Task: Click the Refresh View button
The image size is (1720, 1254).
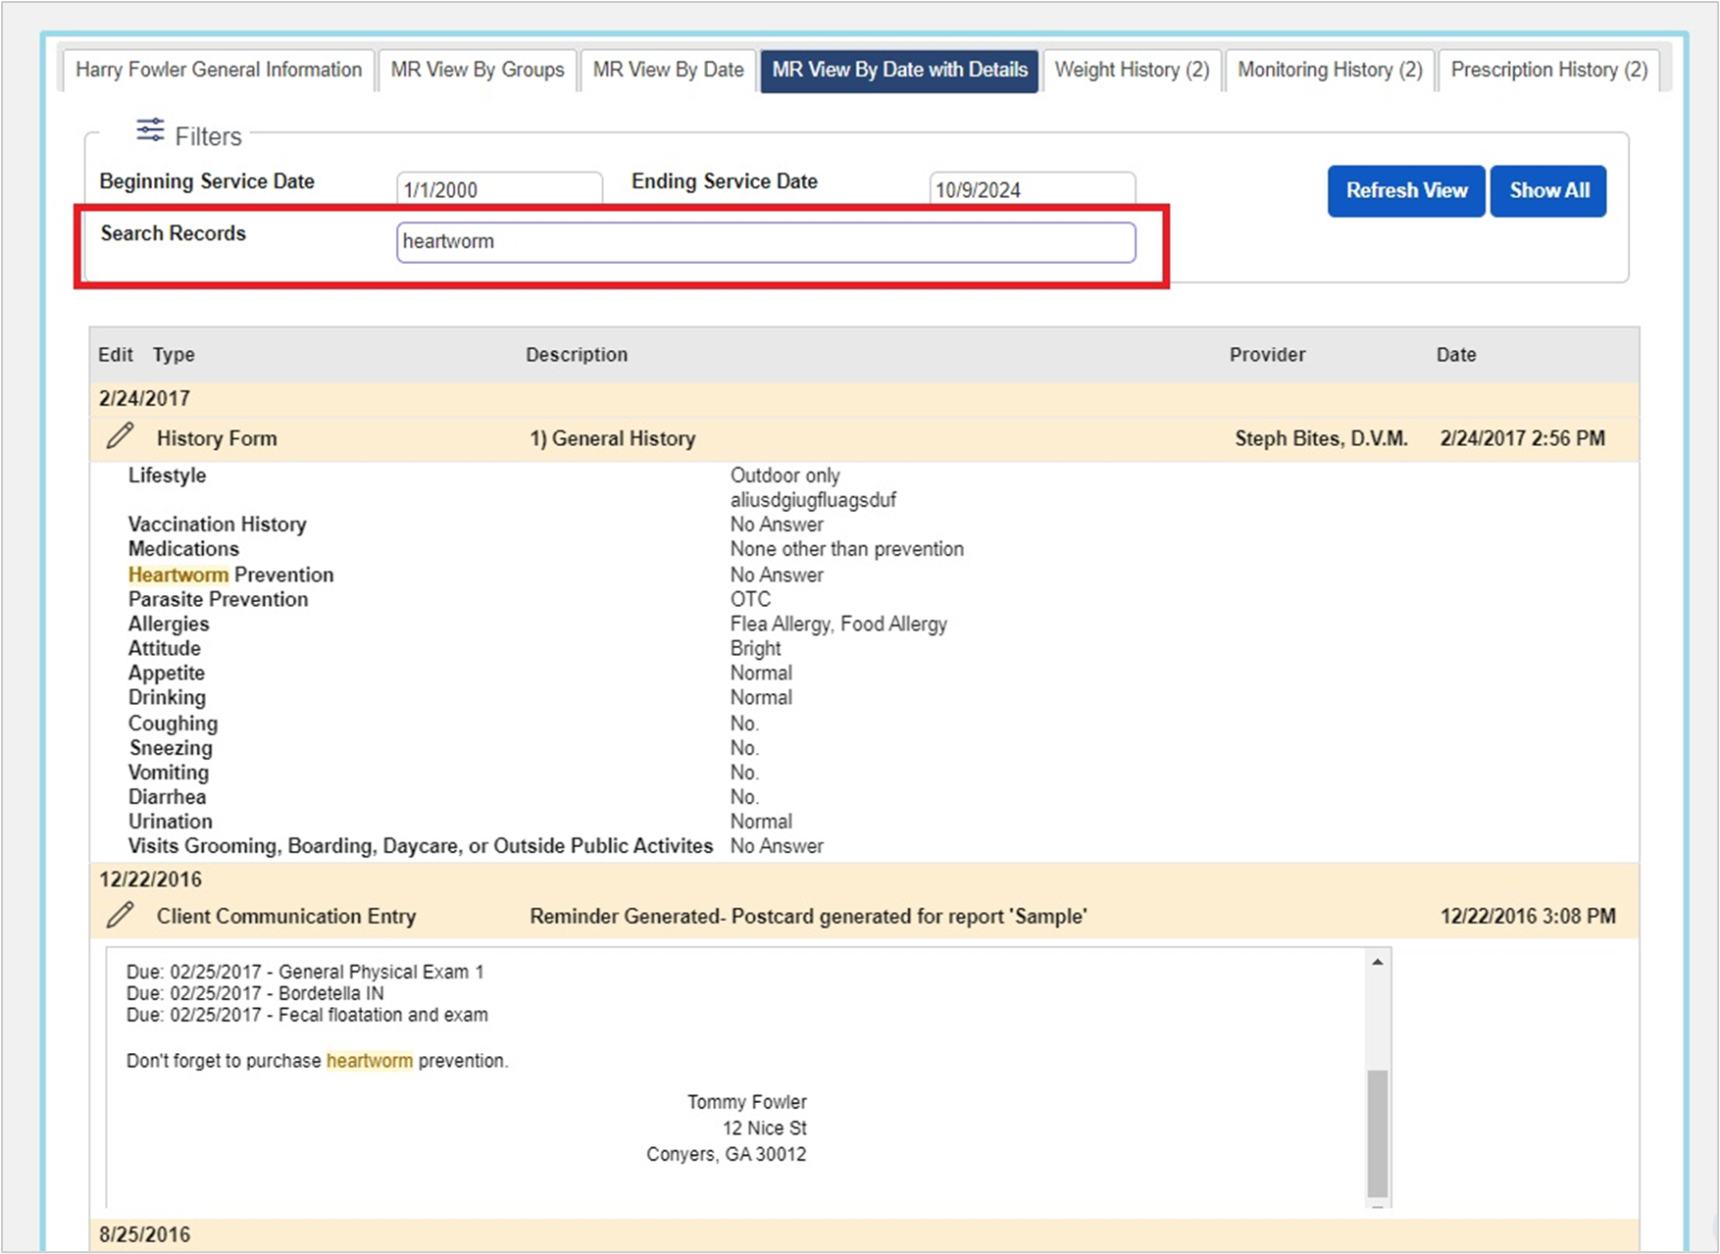Action: [x=1405, y=190]
